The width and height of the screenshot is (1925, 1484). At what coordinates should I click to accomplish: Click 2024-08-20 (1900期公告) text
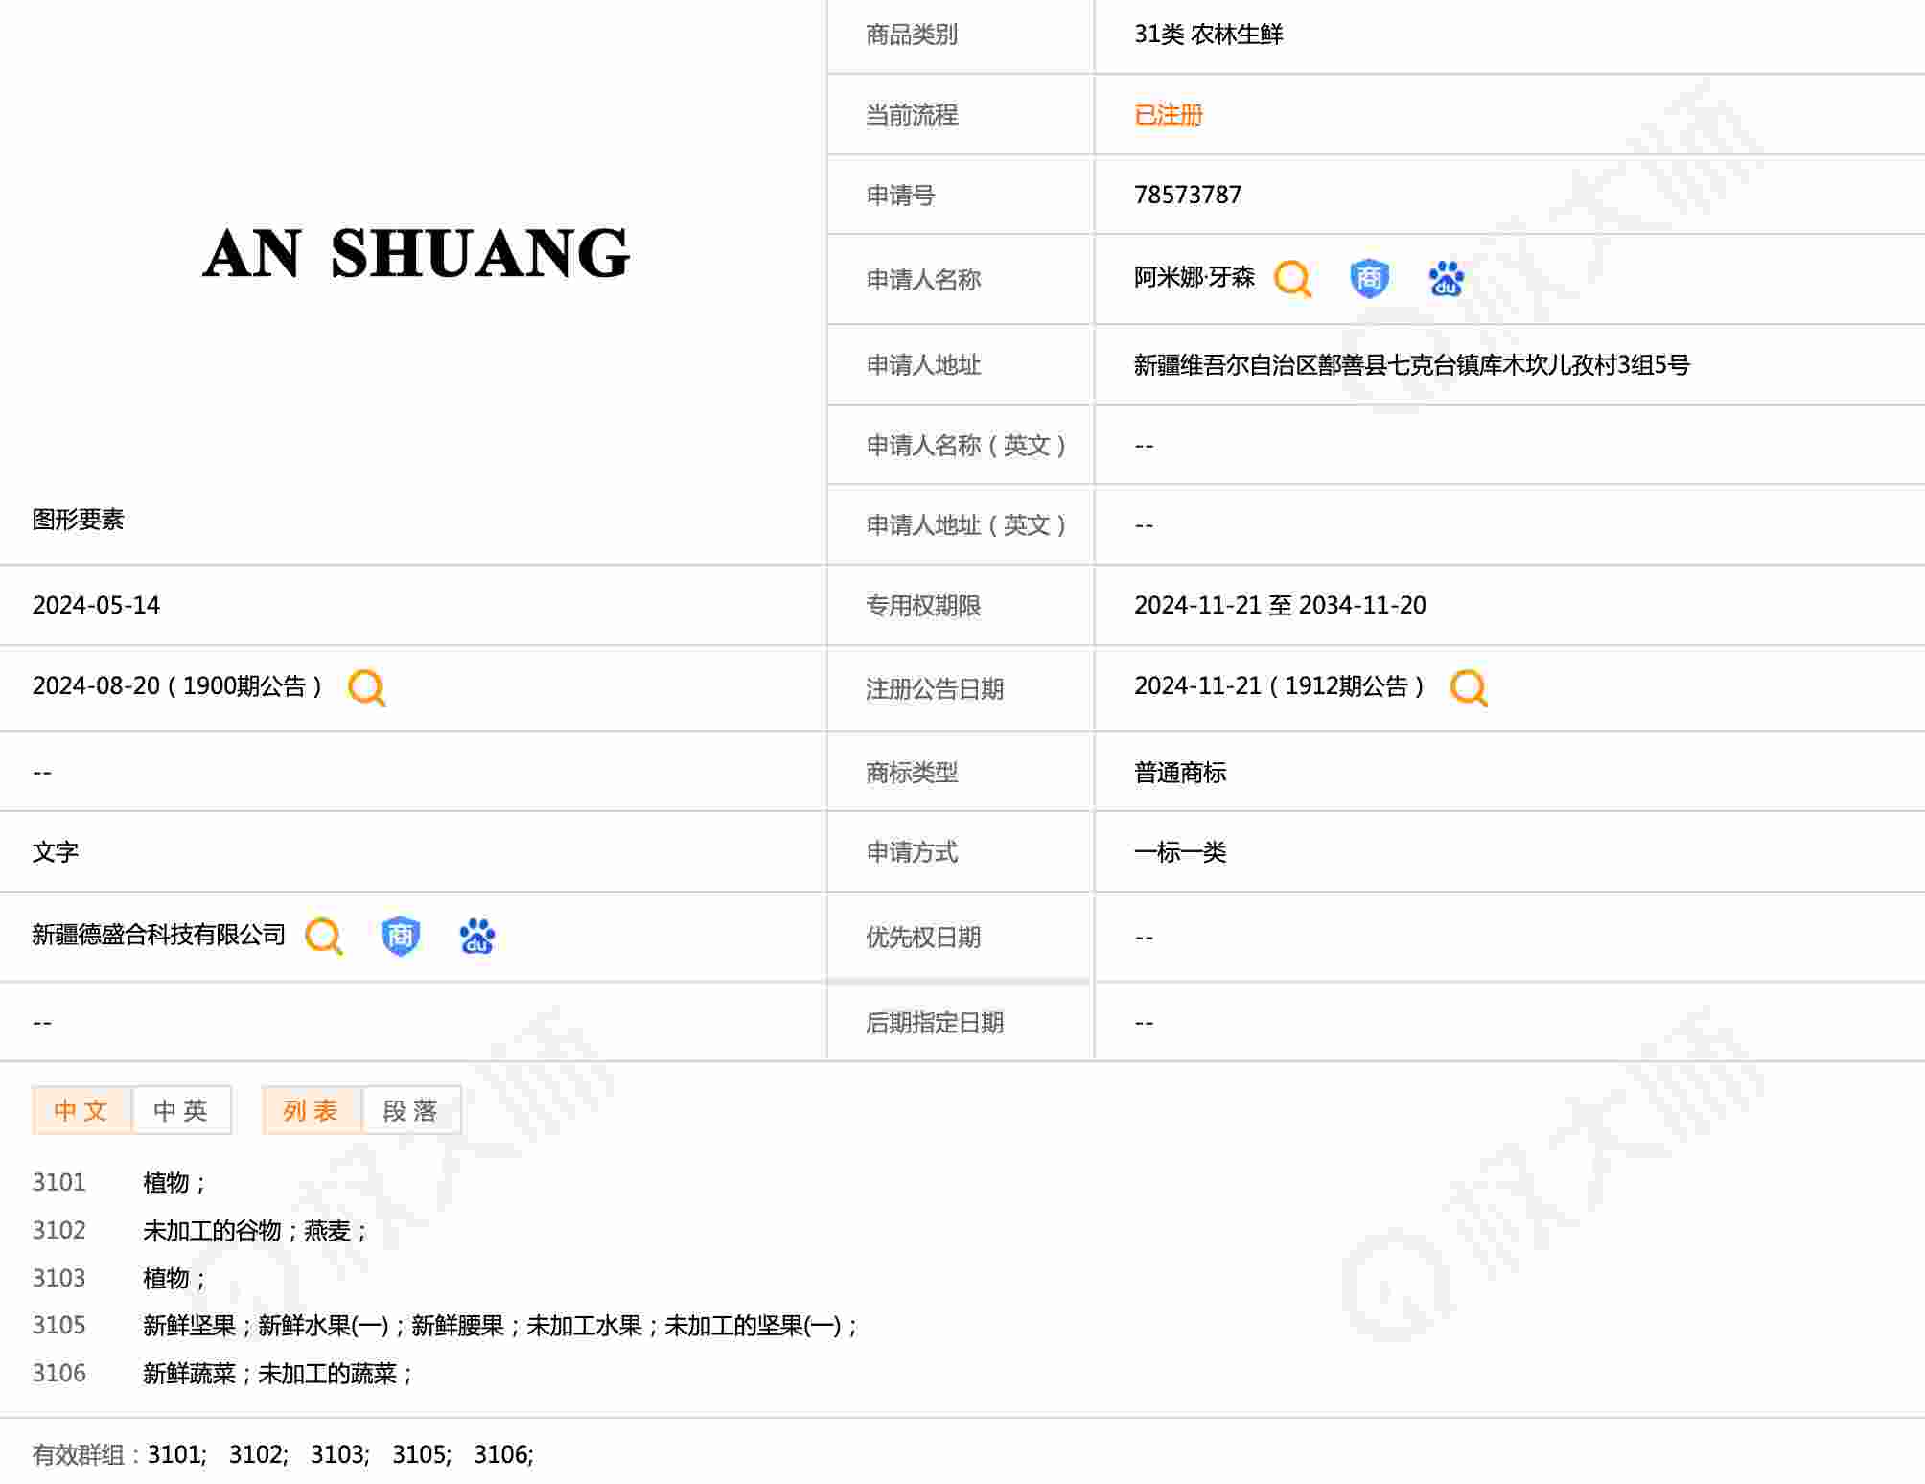[x=177, y=686]
